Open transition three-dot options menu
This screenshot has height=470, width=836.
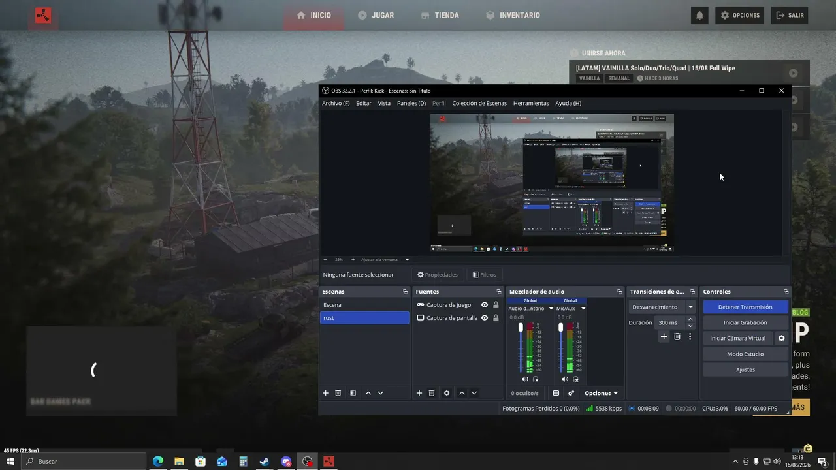point(690,337)
